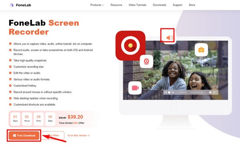Click the pause control in recording bar

point(166,92)
